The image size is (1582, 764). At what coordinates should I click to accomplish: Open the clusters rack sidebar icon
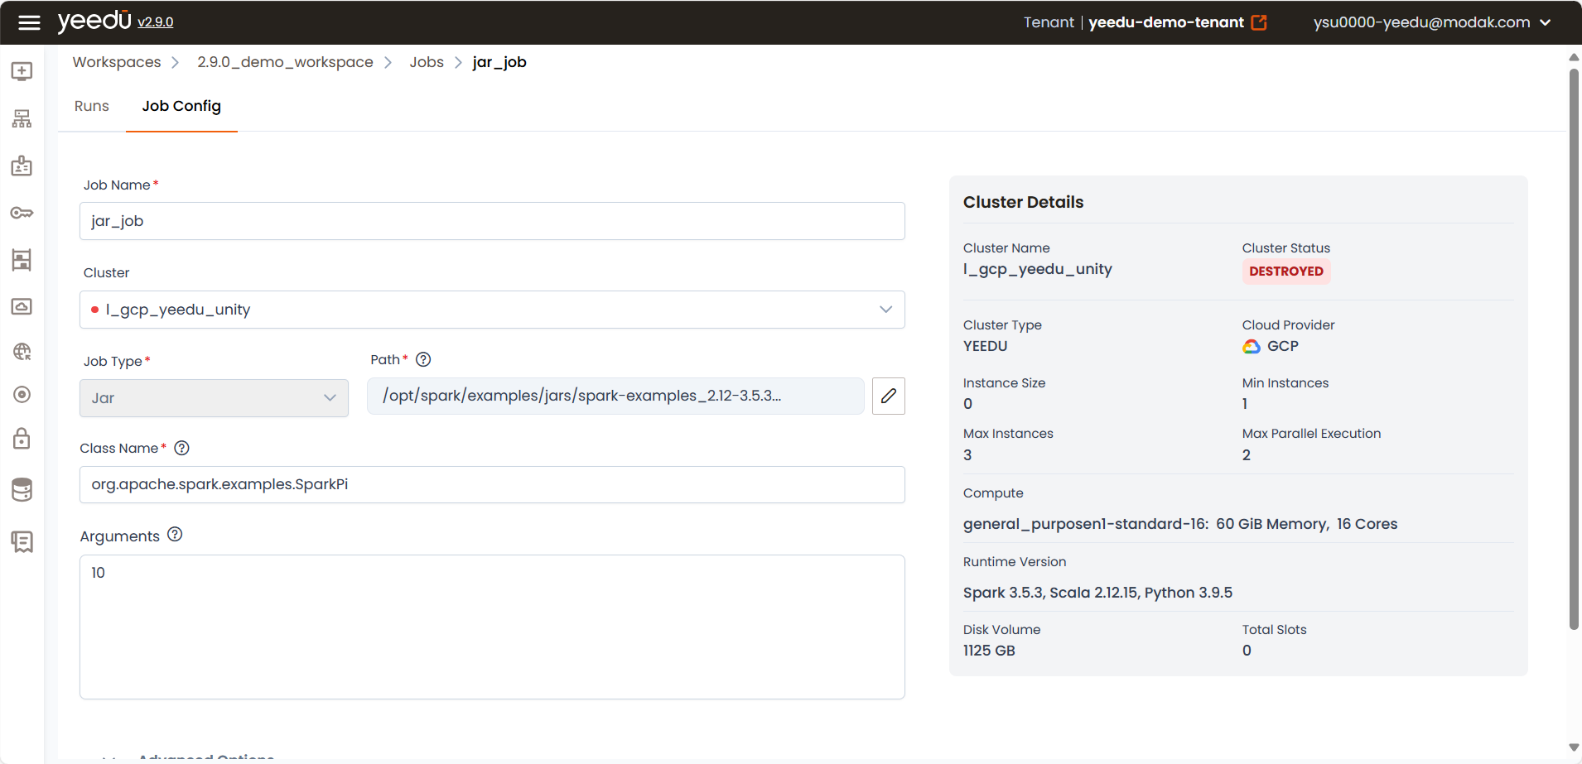22,260
